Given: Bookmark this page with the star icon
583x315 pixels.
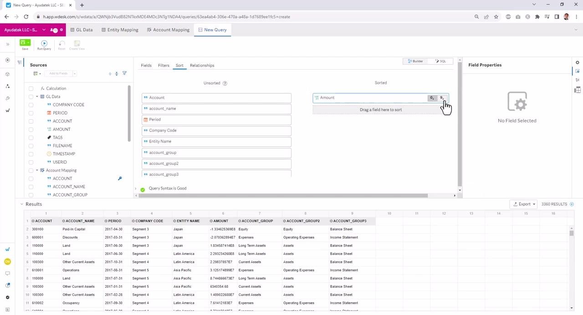Looking at the screenshot, I should tap(496, 17).
